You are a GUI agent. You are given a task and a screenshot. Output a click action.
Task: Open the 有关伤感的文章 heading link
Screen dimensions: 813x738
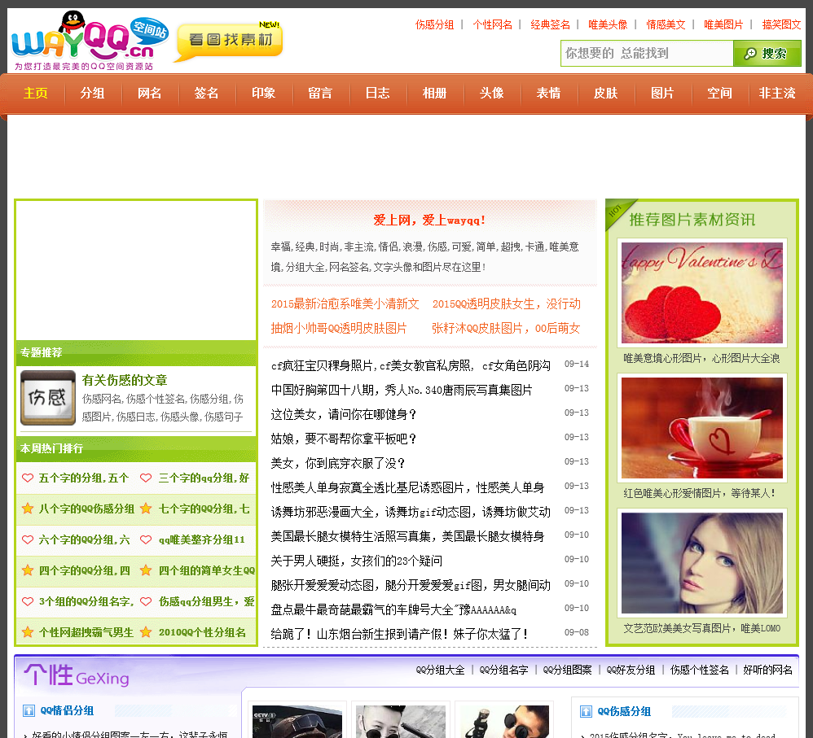(125, 380)
